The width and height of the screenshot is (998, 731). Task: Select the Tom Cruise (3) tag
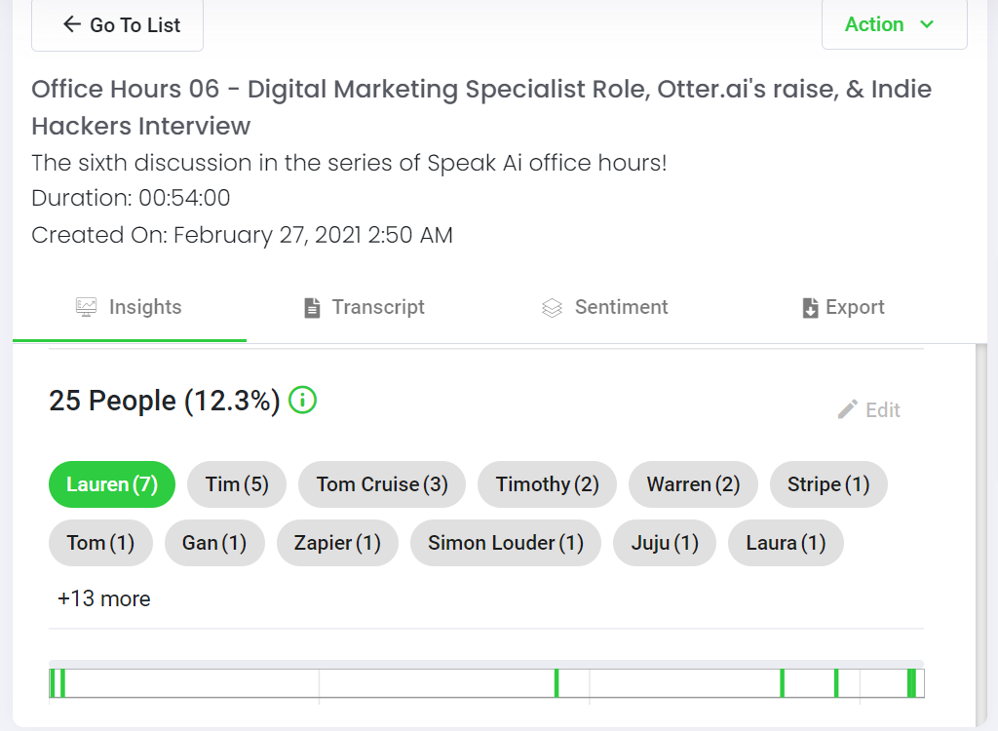pos(382,484)
